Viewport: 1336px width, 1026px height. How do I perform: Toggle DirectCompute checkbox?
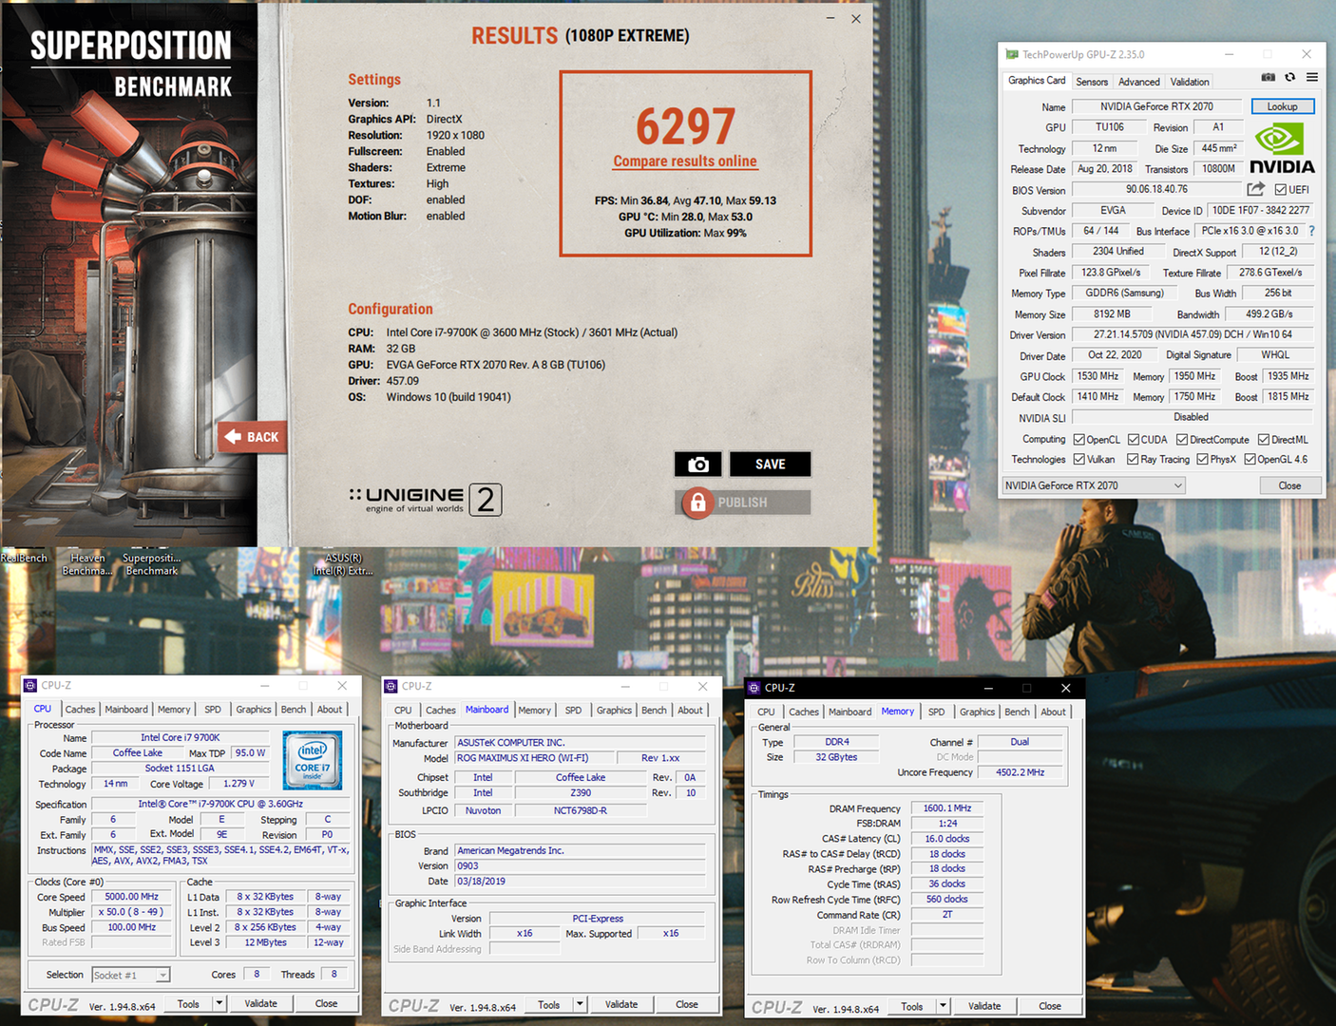[x=1182, y=440]
